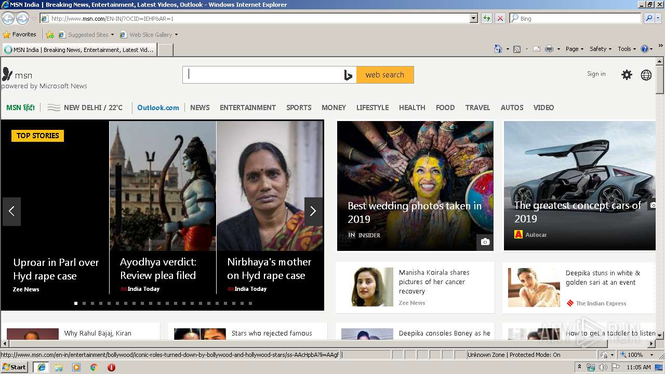Open Chrome icon in the taskbar
This screenshot has height=374, width=665.
tap(94, 367)
